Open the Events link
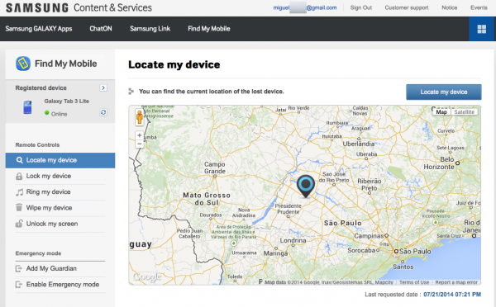496x307 pixels. tap(479, 7)
